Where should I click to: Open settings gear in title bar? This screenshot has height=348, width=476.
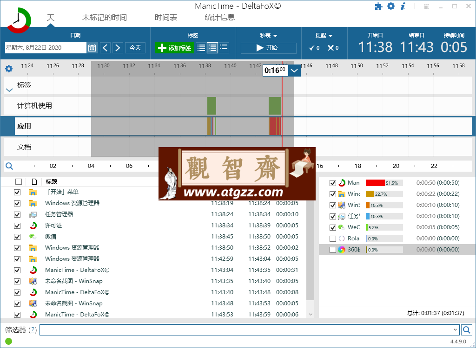tap(391, 6)
